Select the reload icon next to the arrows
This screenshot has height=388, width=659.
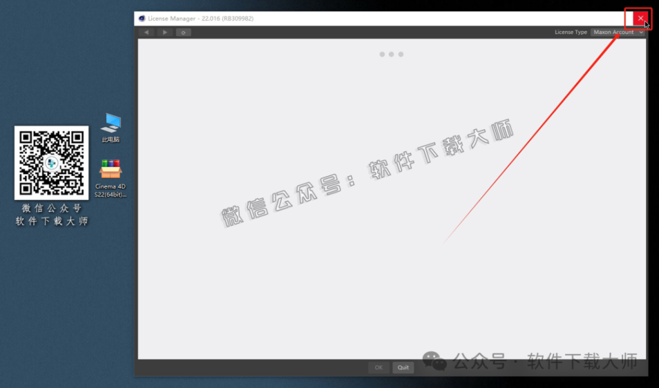click(x=183, y=31)
